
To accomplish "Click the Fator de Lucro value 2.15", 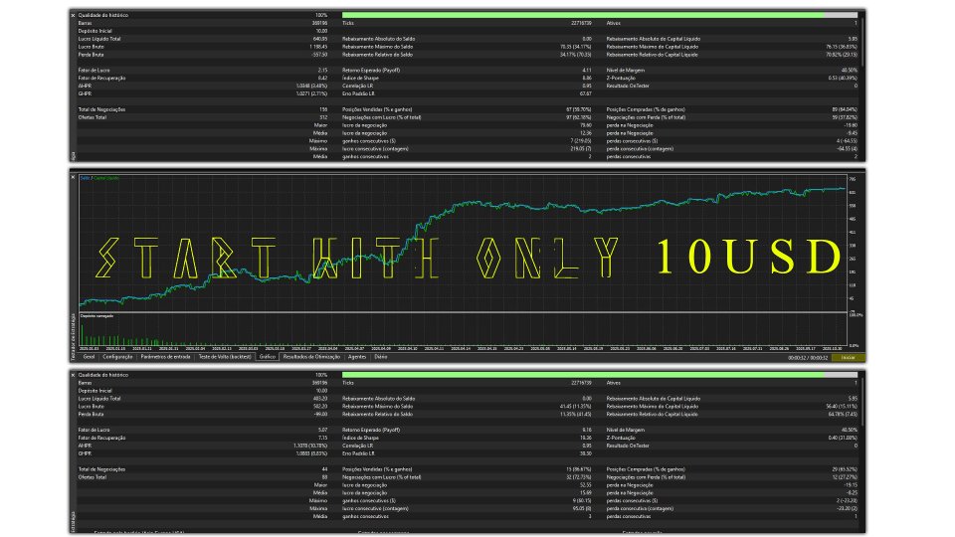I will tap(322, 71).
